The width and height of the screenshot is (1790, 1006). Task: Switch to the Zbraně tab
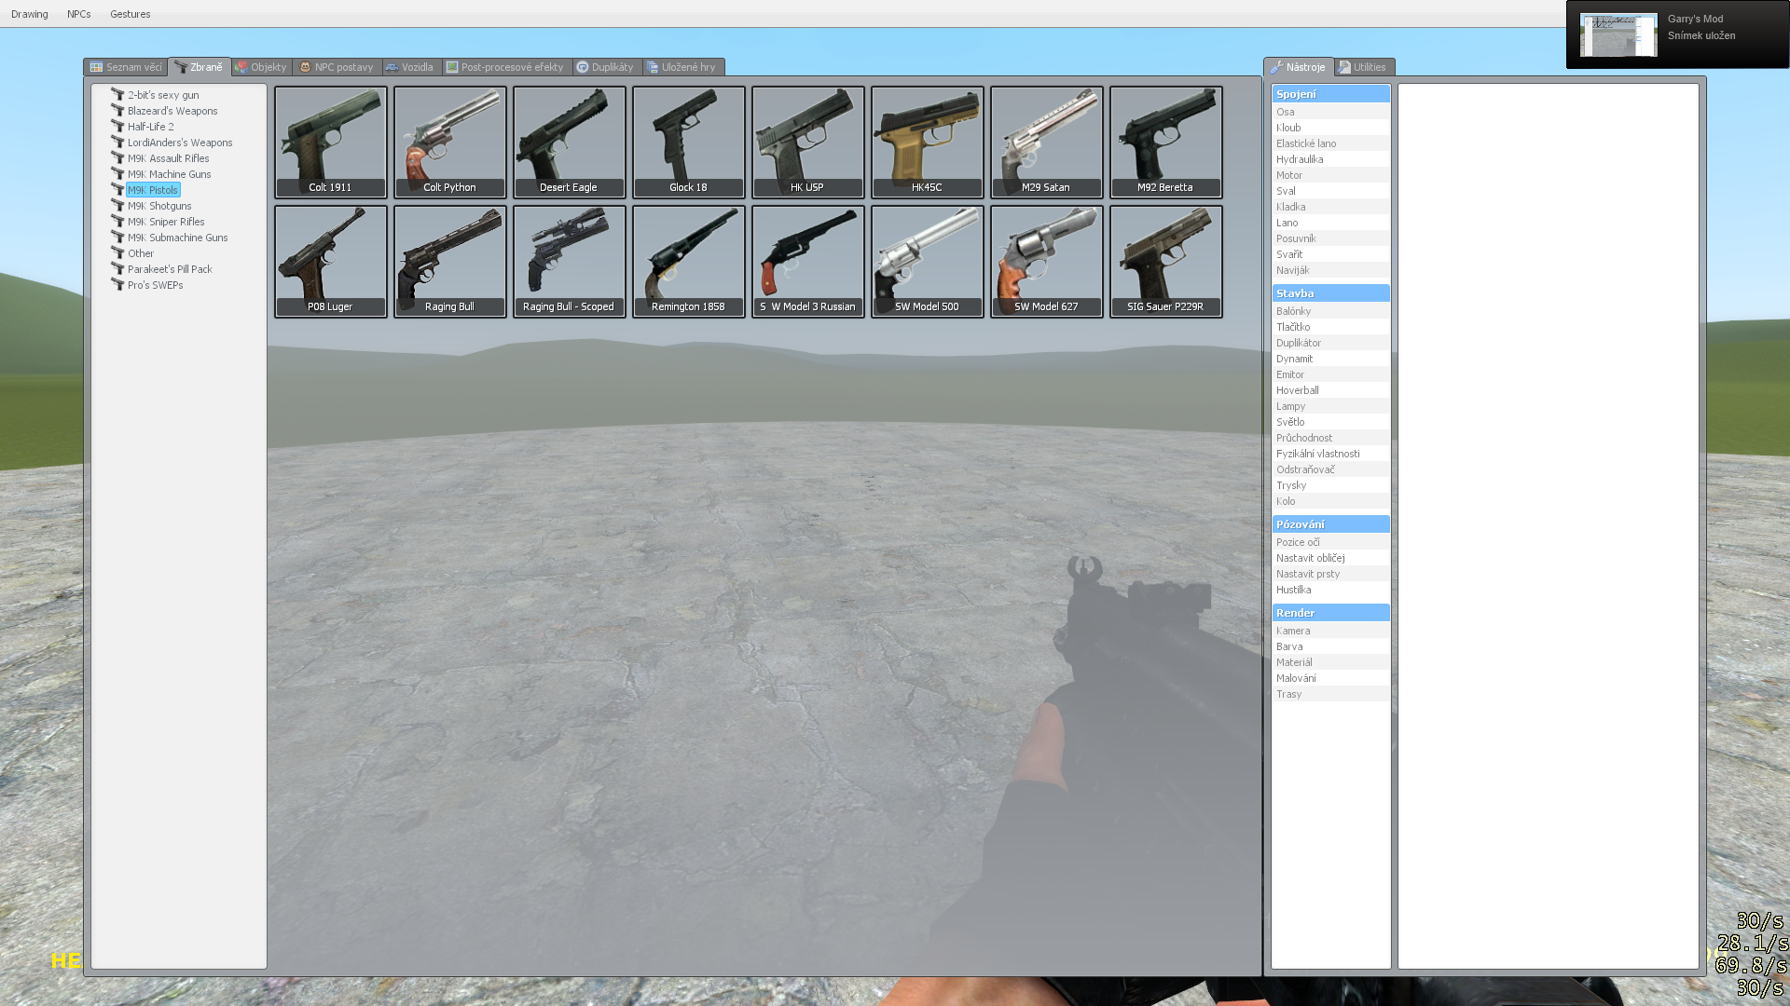pyautogui.click(x=200, y=67)
